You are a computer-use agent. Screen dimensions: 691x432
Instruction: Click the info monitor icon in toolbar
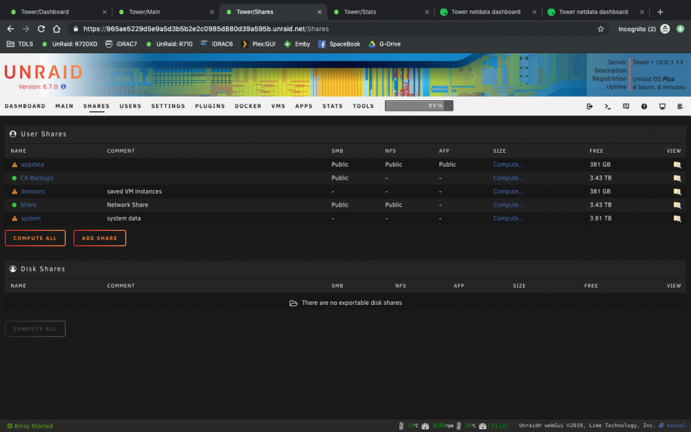(x=662, y=106)
